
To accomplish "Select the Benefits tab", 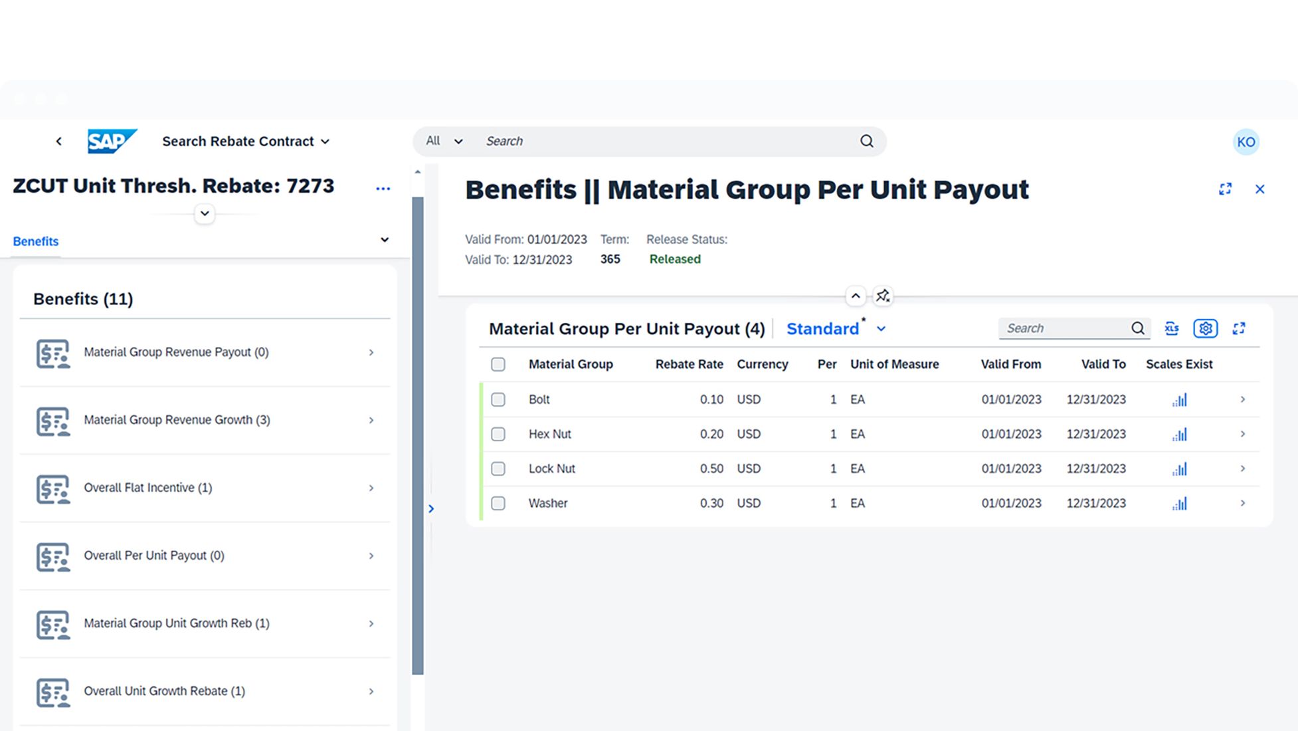I will click(36, 241).
